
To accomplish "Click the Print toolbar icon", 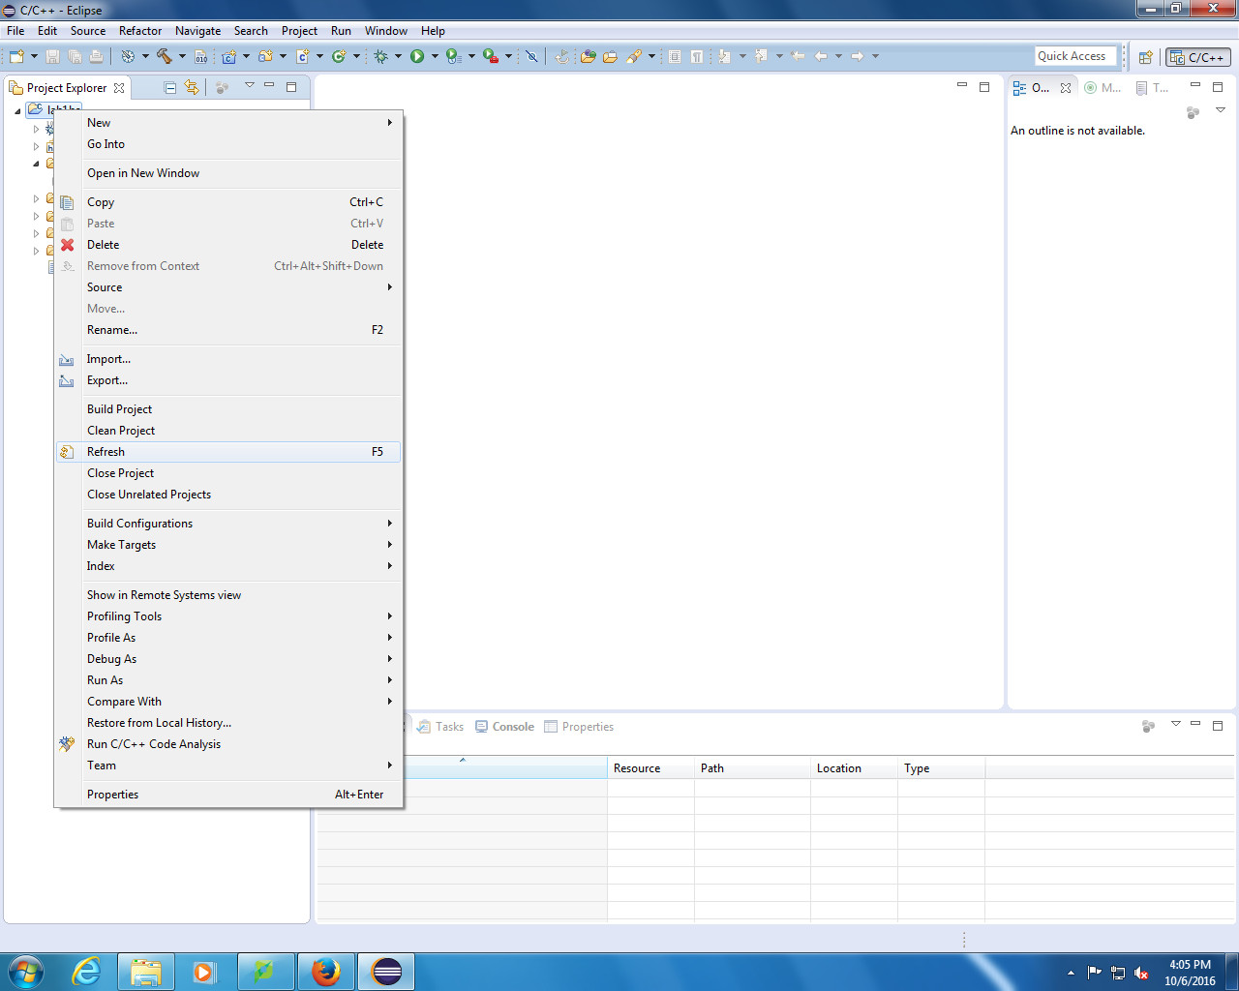I will coord(96,56).
